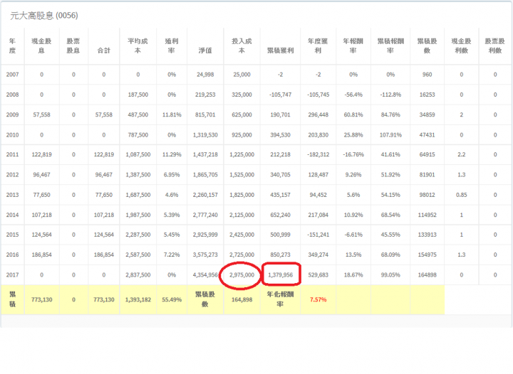Click the 2008 cumulative return -112.8%

pyautogui.click(x=390, y=95)
